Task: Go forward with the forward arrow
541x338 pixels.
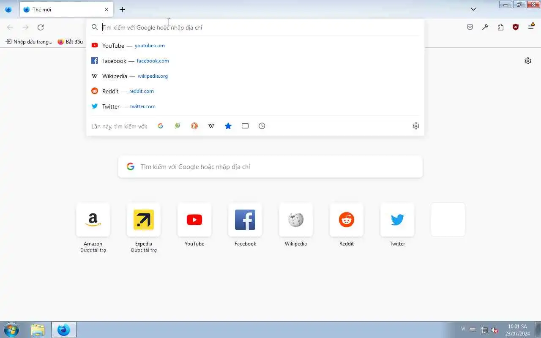Action: coord(25,27)
